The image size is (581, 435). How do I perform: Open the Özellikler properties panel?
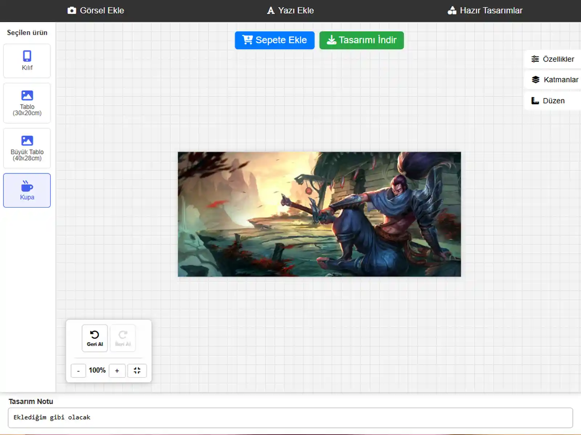tap(553, 59)
